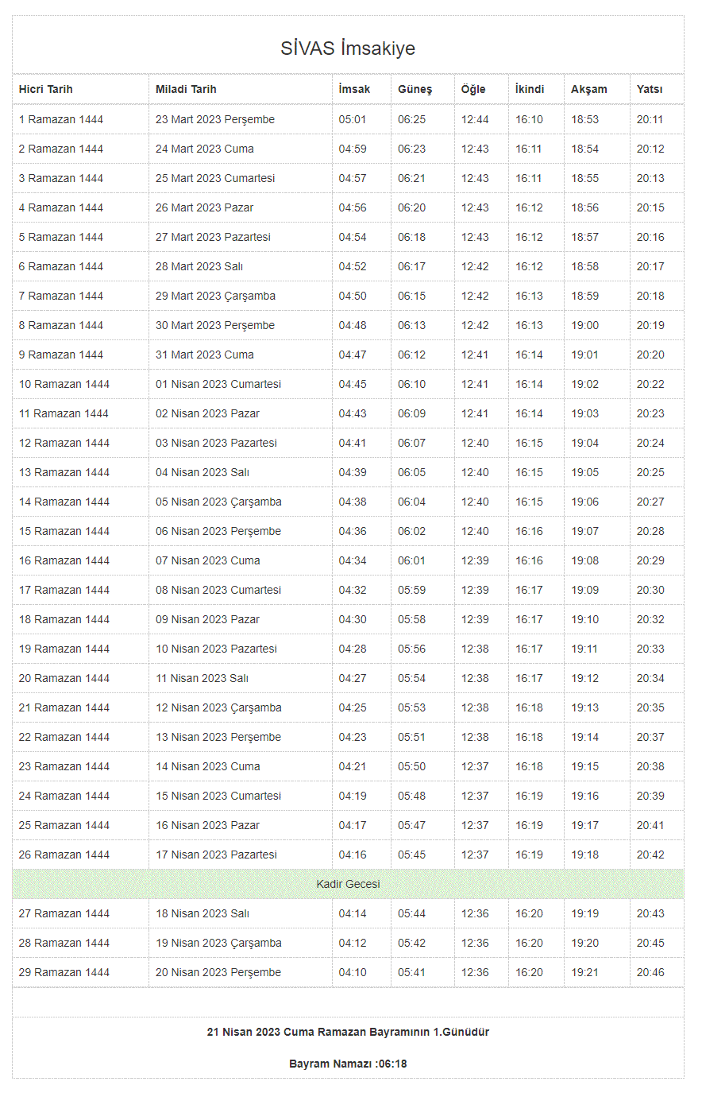Click the 15 Ramazan 1444 cell
Image resolution: width=702 pixels, height=1093 pixels.
pyautogui.click(x=64, y=531)
